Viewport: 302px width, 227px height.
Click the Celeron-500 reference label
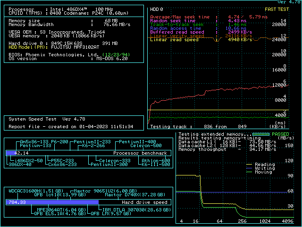click(x=146, y=146)
